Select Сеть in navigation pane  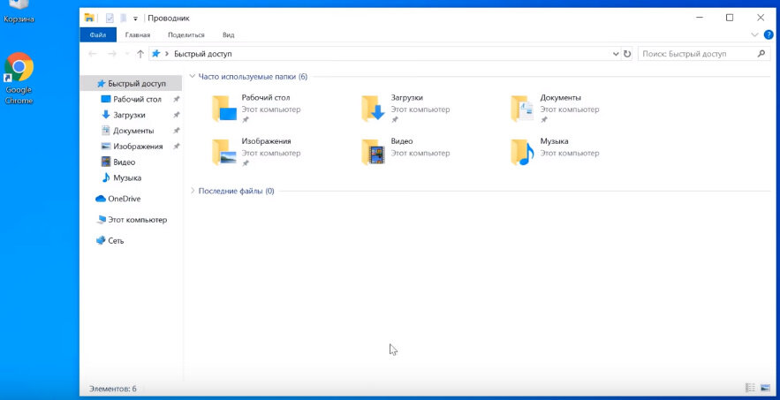110,240
